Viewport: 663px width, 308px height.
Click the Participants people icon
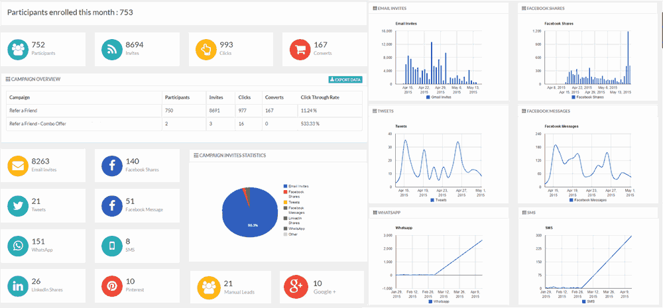tap(18, 50)
